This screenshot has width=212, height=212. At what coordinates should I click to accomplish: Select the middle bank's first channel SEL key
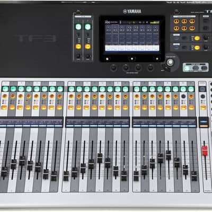coord(71,89)
